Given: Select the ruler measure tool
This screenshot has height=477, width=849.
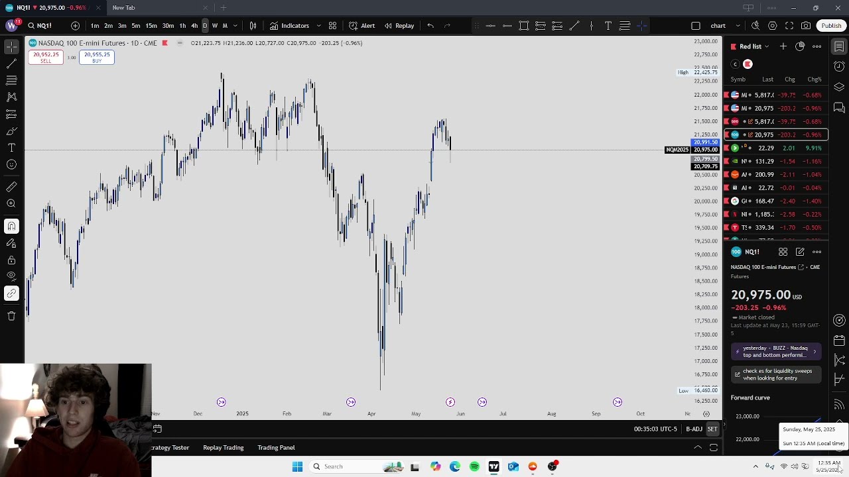Looking at the screenshot, I should point(11,187).
